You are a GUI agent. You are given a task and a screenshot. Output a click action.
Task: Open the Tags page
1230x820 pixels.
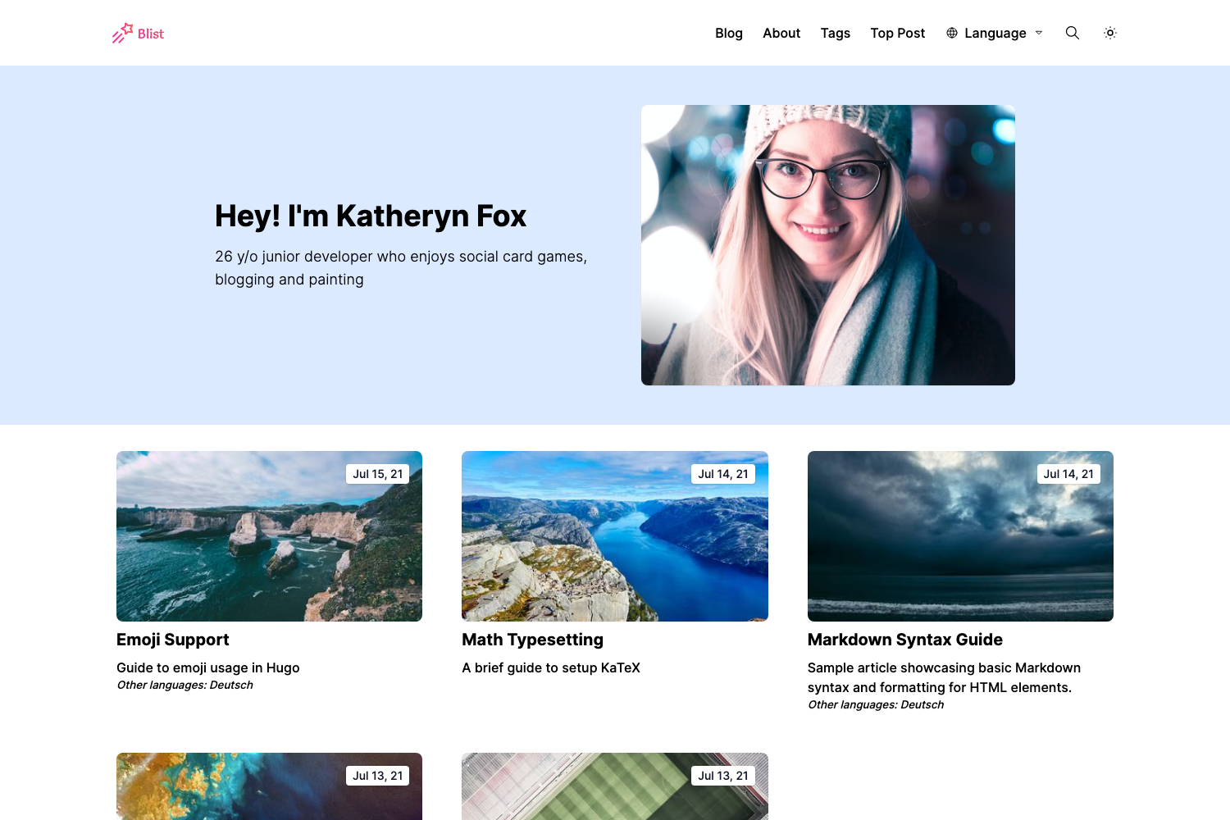coord(835,33)
